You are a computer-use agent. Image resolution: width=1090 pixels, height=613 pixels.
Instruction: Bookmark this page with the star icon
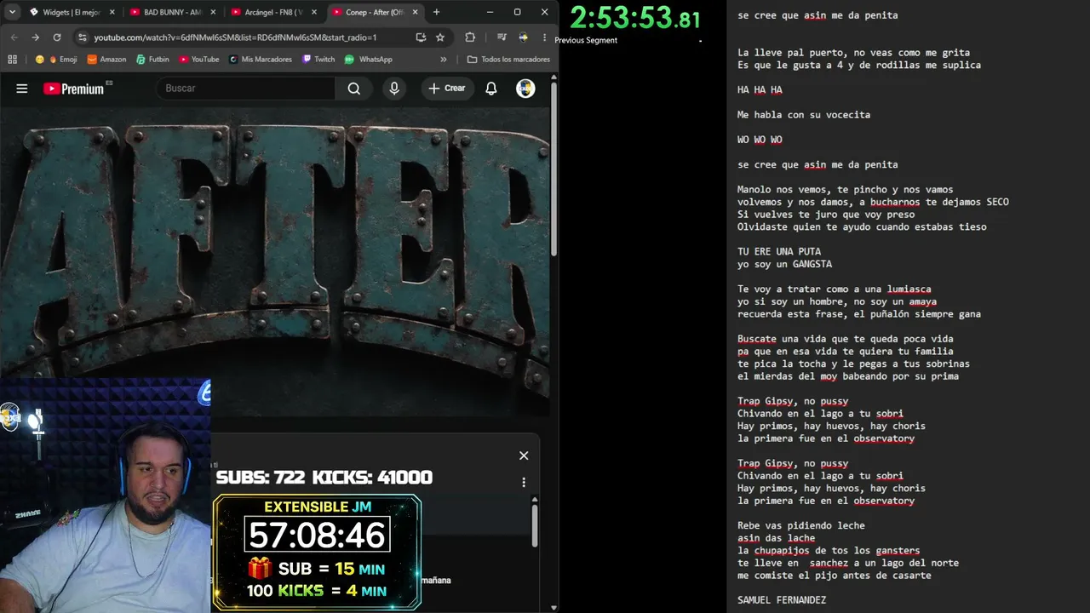pyautogui.click(x=440, y=37)
